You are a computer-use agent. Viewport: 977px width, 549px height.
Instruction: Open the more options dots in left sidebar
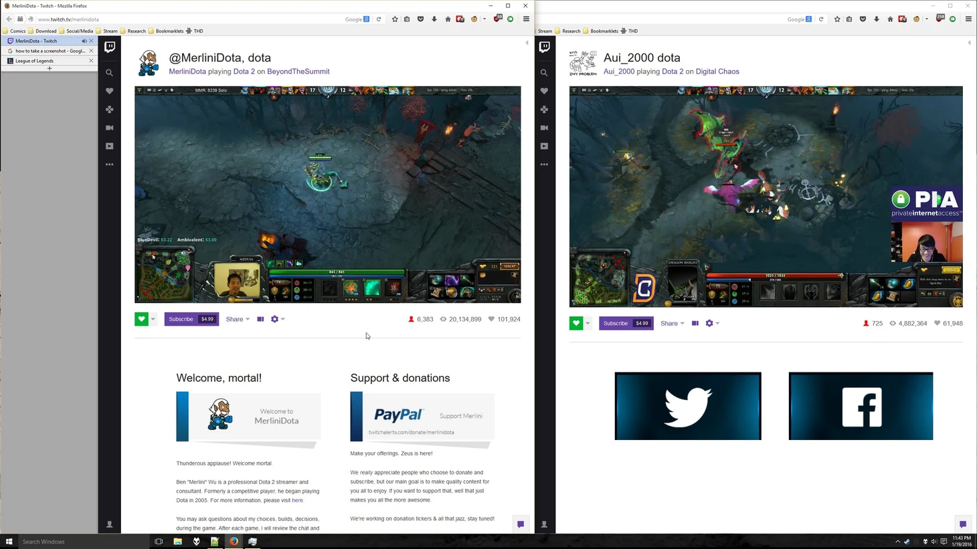coord(110,164)
